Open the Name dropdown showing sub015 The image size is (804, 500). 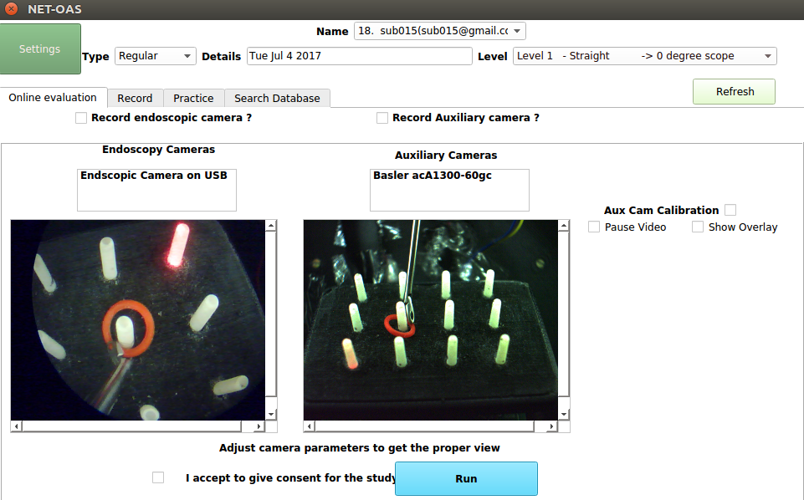[439, 31]
